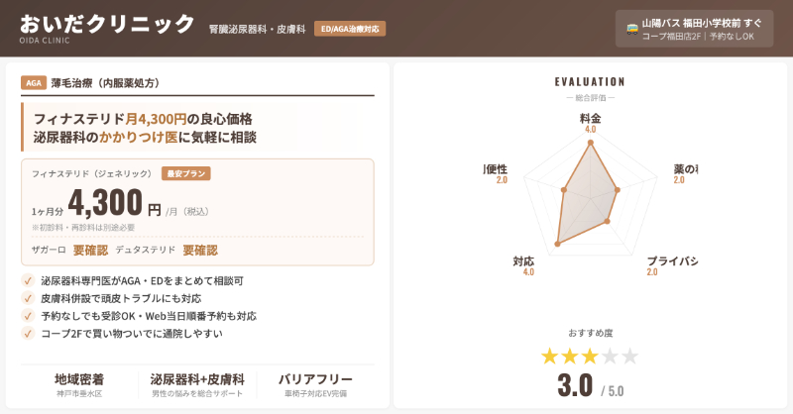Open the おいだクリニック logo title

[107, 24]
